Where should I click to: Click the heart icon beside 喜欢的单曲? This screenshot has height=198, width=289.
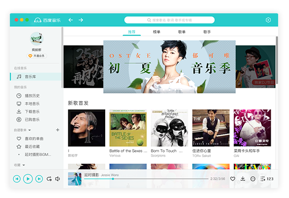19,139
